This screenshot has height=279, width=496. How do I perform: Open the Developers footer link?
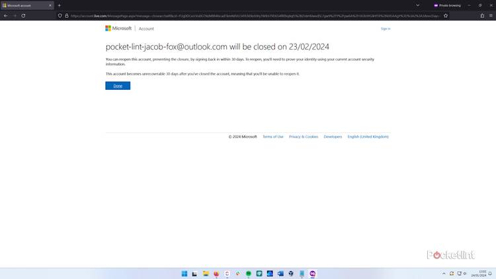(333, 137)
